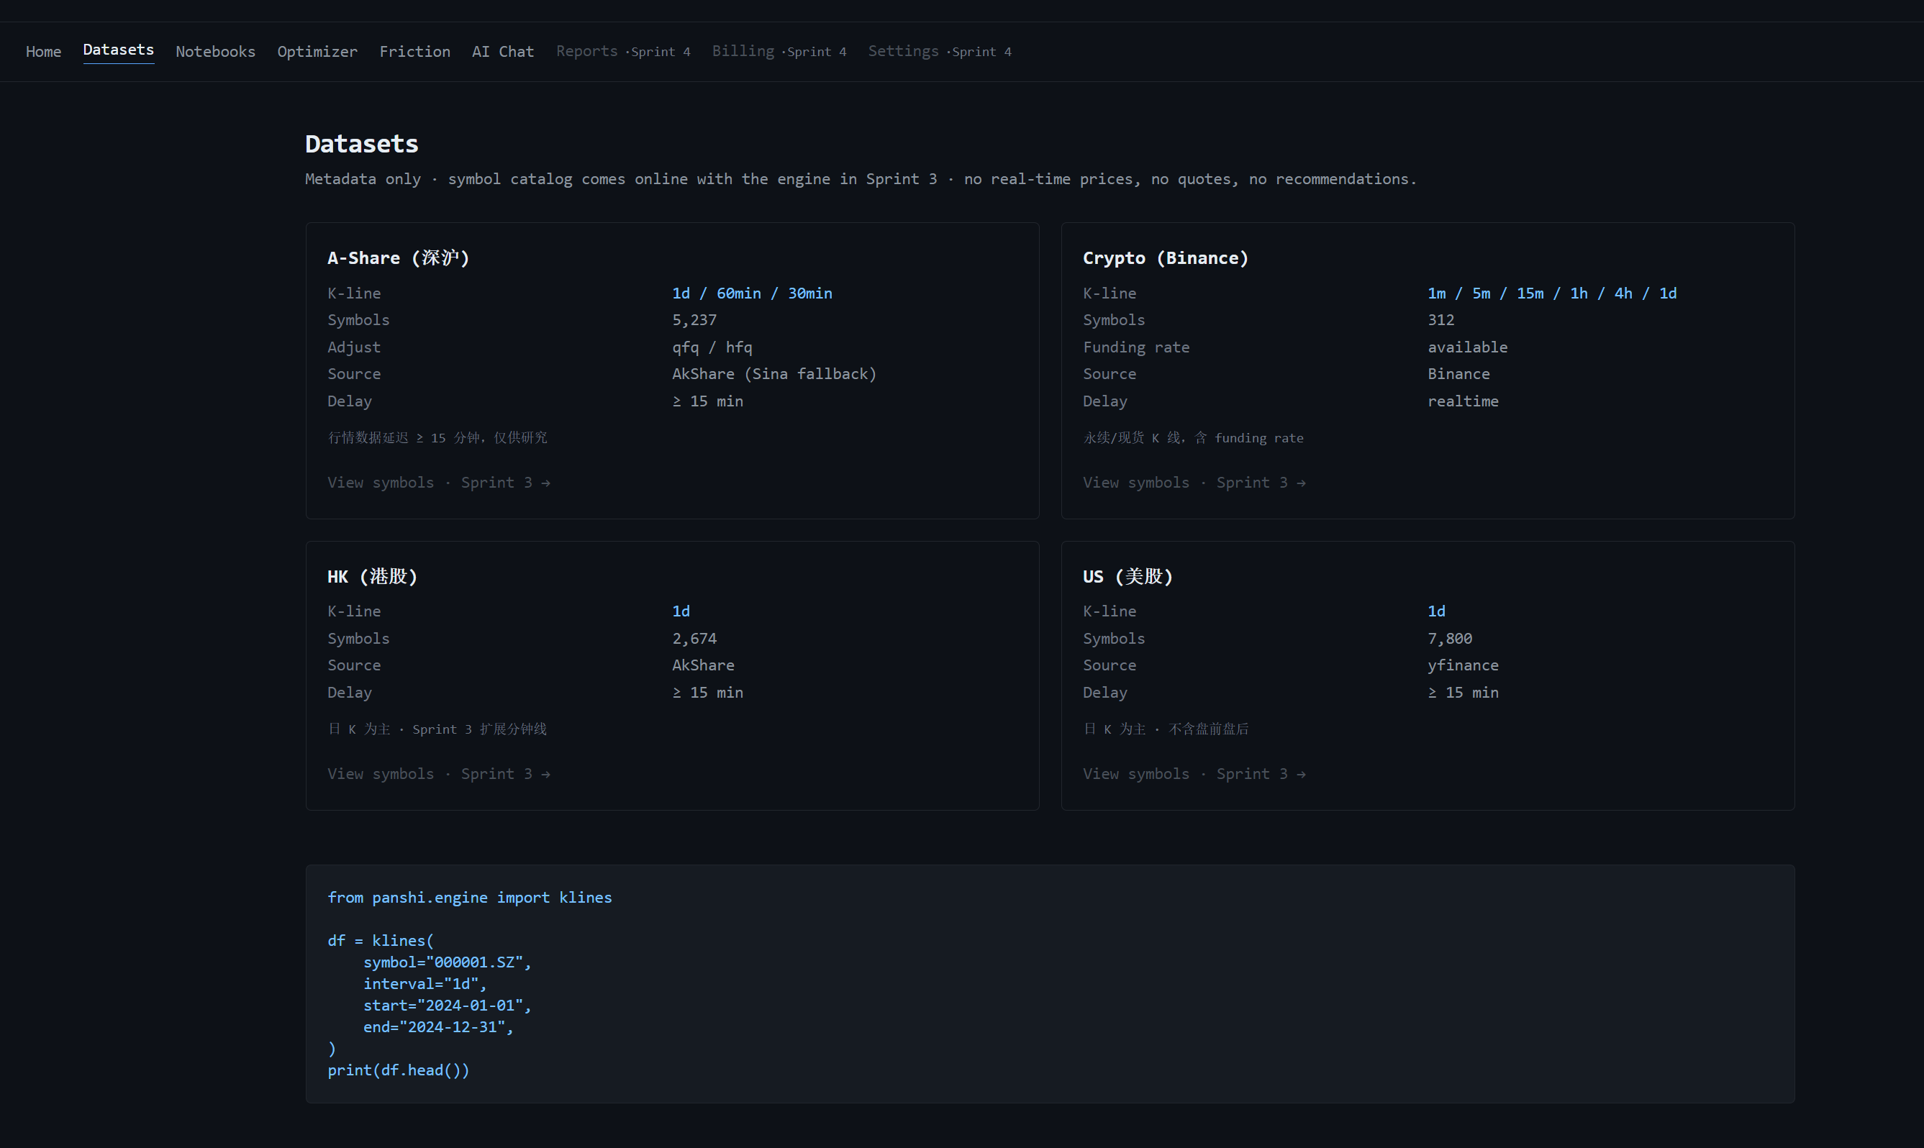1924x1148 pixels.
Task: Switch to the Friction tab
Action: 414,52
